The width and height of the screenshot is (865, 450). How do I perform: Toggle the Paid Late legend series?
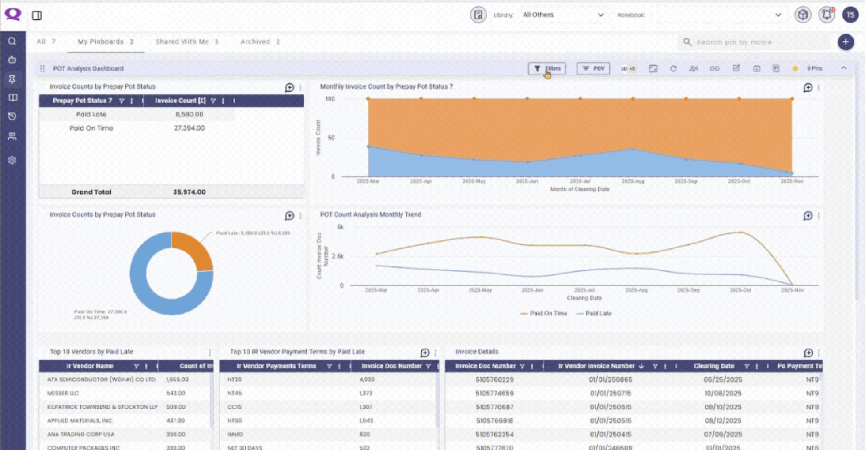594,313
